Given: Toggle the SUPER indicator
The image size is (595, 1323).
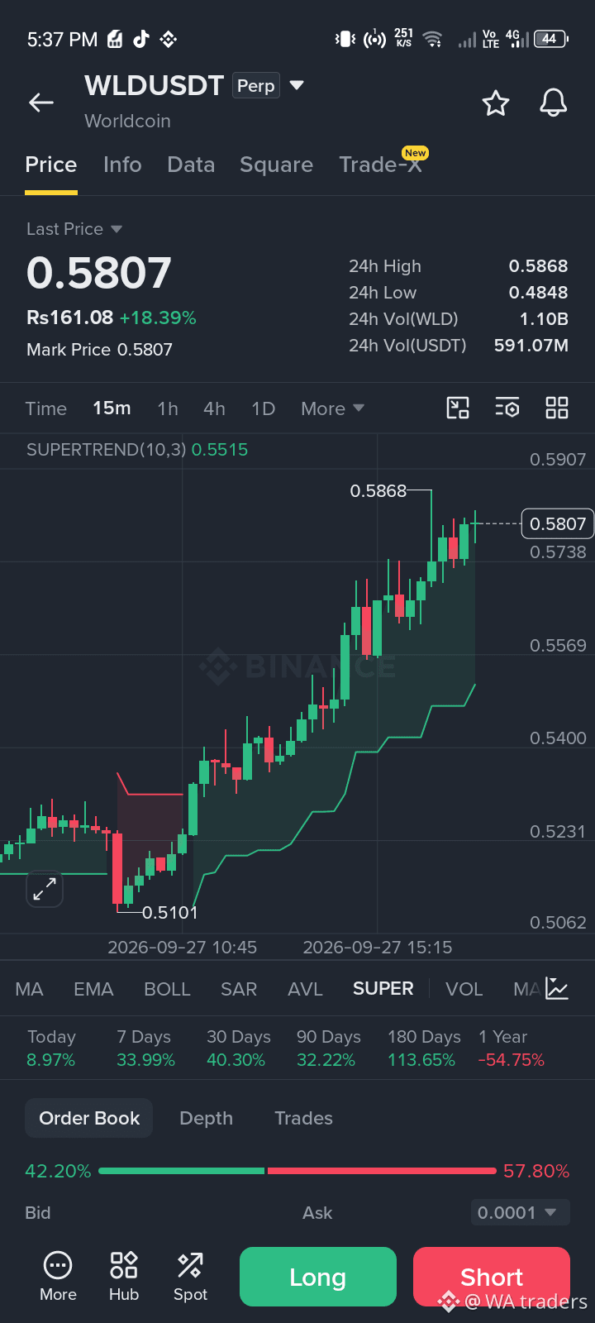Looking at the screenshot, I should (x=383, y=989).
